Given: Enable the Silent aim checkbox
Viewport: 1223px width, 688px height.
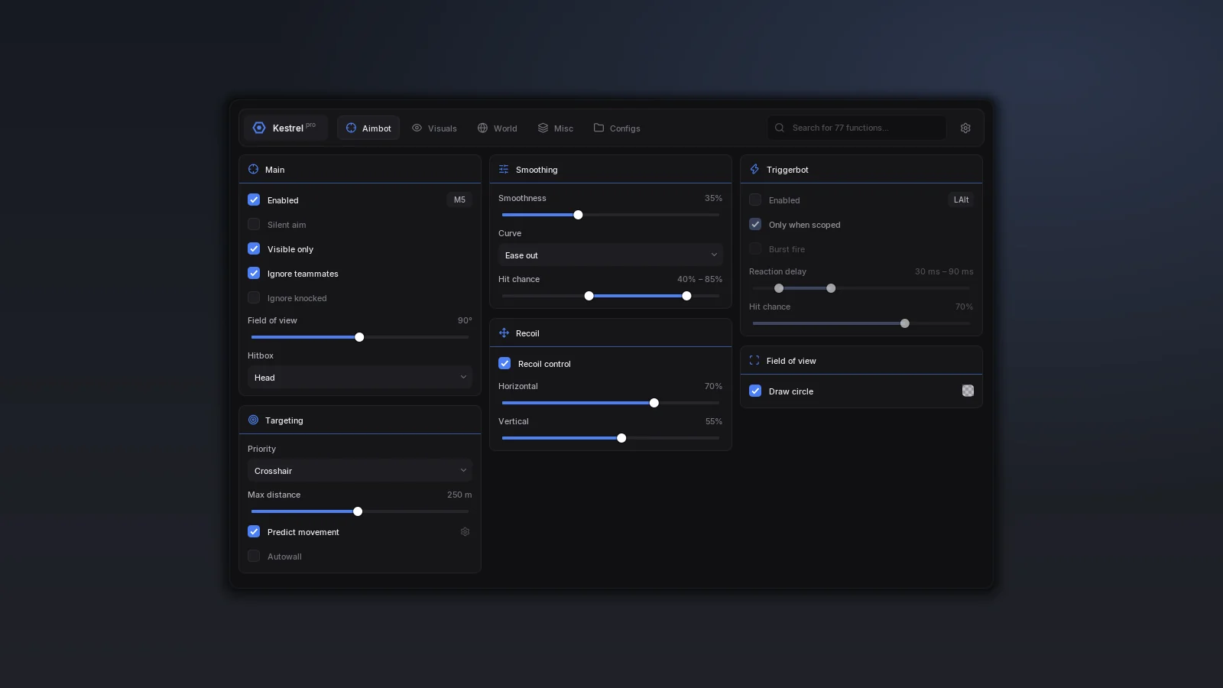Looking at the screenshot, I should [x=254, y=224].
